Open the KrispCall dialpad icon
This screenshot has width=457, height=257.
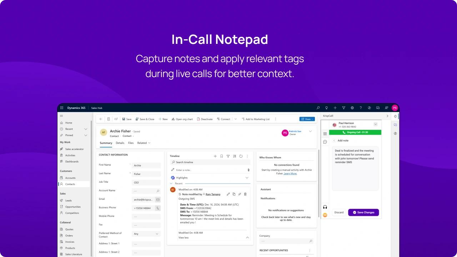[x=325, y=134]
